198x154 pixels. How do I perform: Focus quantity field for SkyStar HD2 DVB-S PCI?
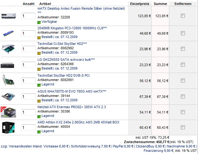click(x=28, y=81)
